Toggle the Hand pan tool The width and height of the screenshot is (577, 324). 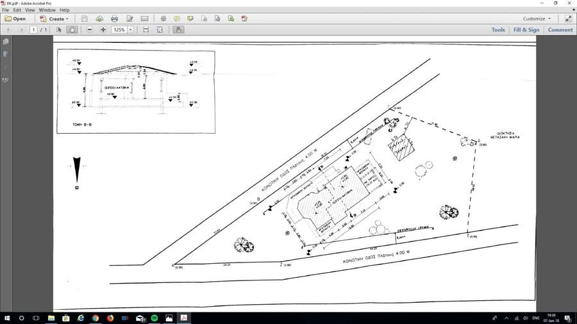click(72, 29)
